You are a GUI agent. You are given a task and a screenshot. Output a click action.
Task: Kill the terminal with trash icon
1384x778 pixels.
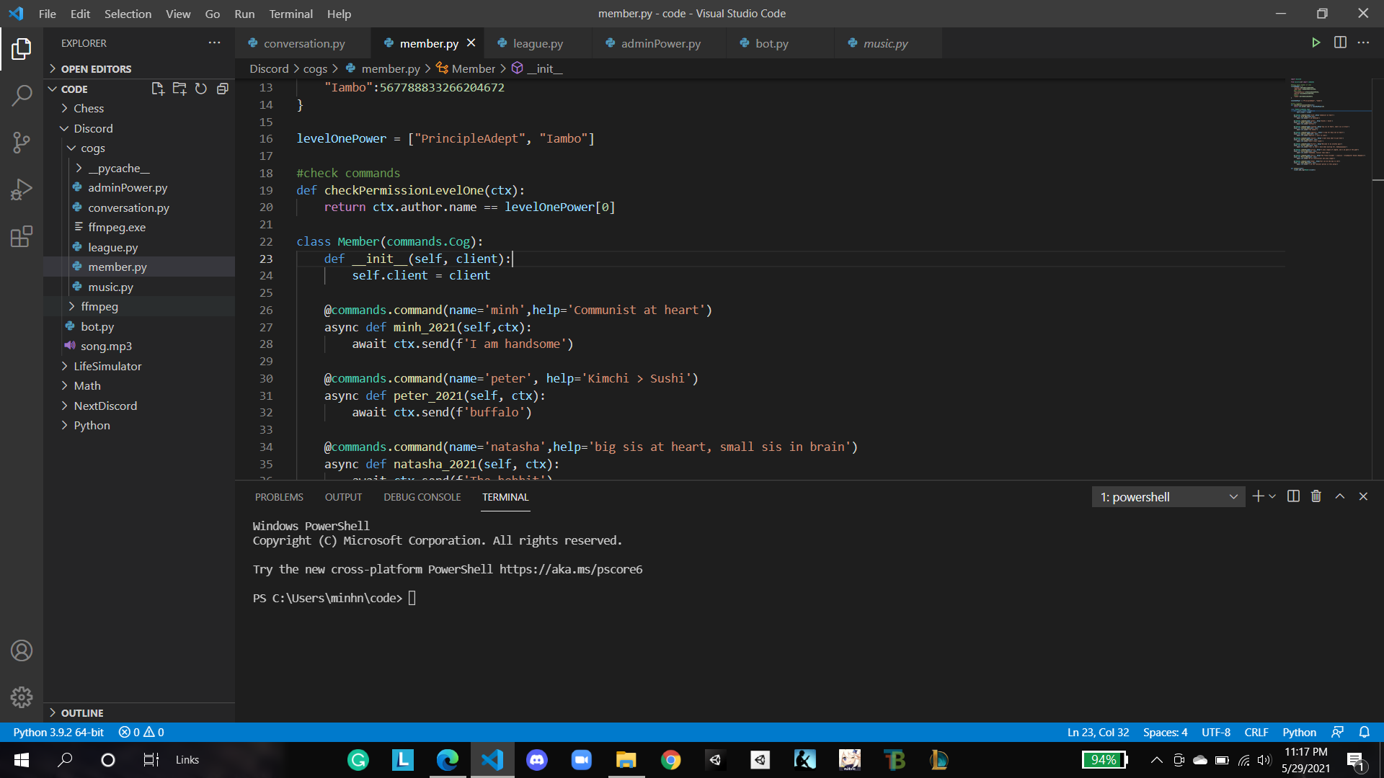[x=1316, y=496]
